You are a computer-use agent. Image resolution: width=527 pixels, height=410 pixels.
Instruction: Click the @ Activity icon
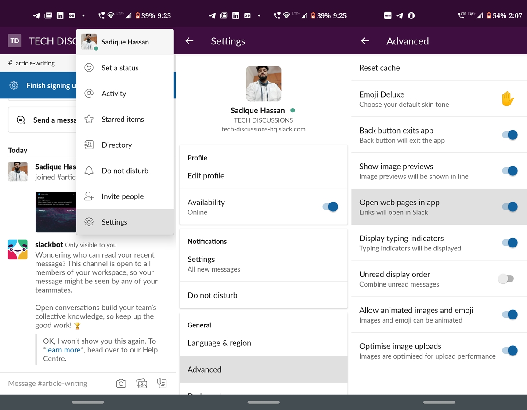click(89, 93)
